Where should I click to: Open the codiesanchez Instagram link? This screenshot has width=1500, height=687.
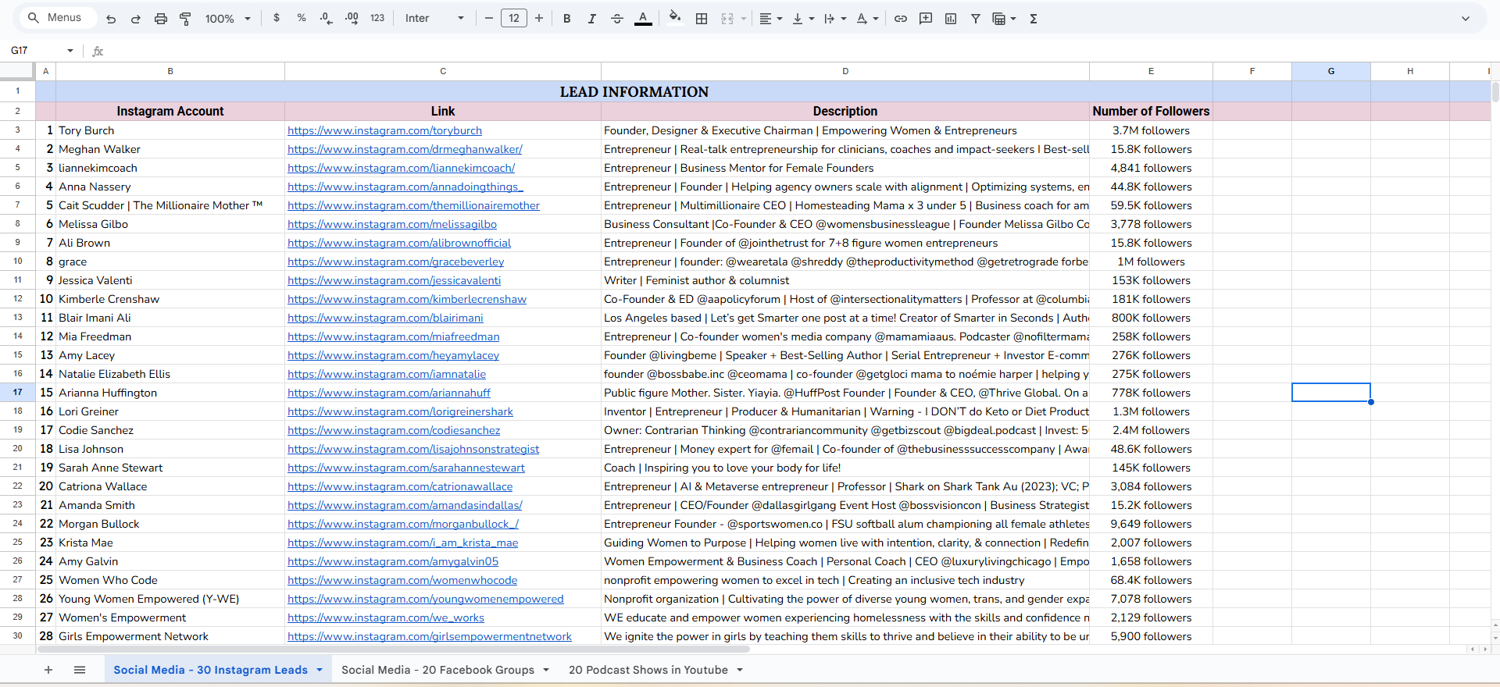point(394,431)
